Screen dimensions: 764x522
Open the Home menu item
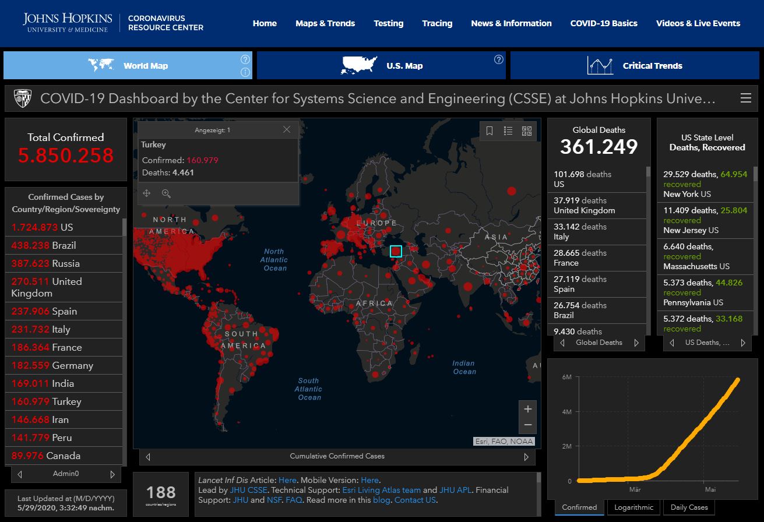265,23
